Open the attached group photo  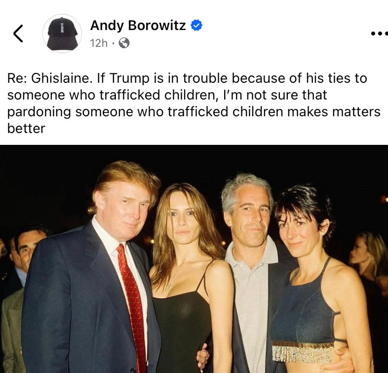coord(194,259)
